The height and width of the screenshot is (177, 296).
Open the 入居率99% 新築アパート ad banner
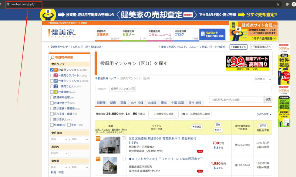[x=247, y=63]
